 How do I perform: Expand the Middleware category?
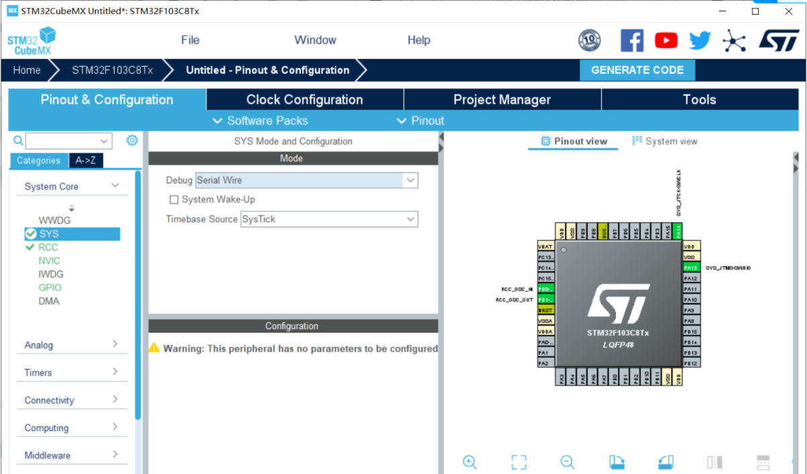115,454
